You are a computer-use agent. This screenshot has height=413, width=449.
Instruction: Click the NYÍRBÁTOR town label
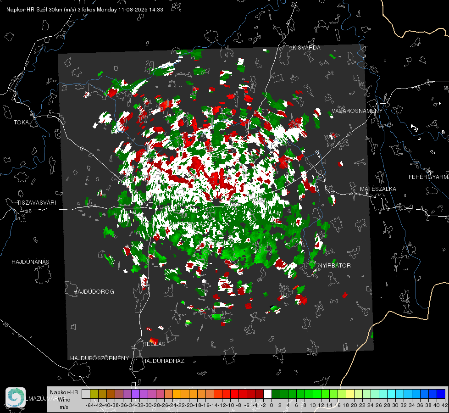334,266
